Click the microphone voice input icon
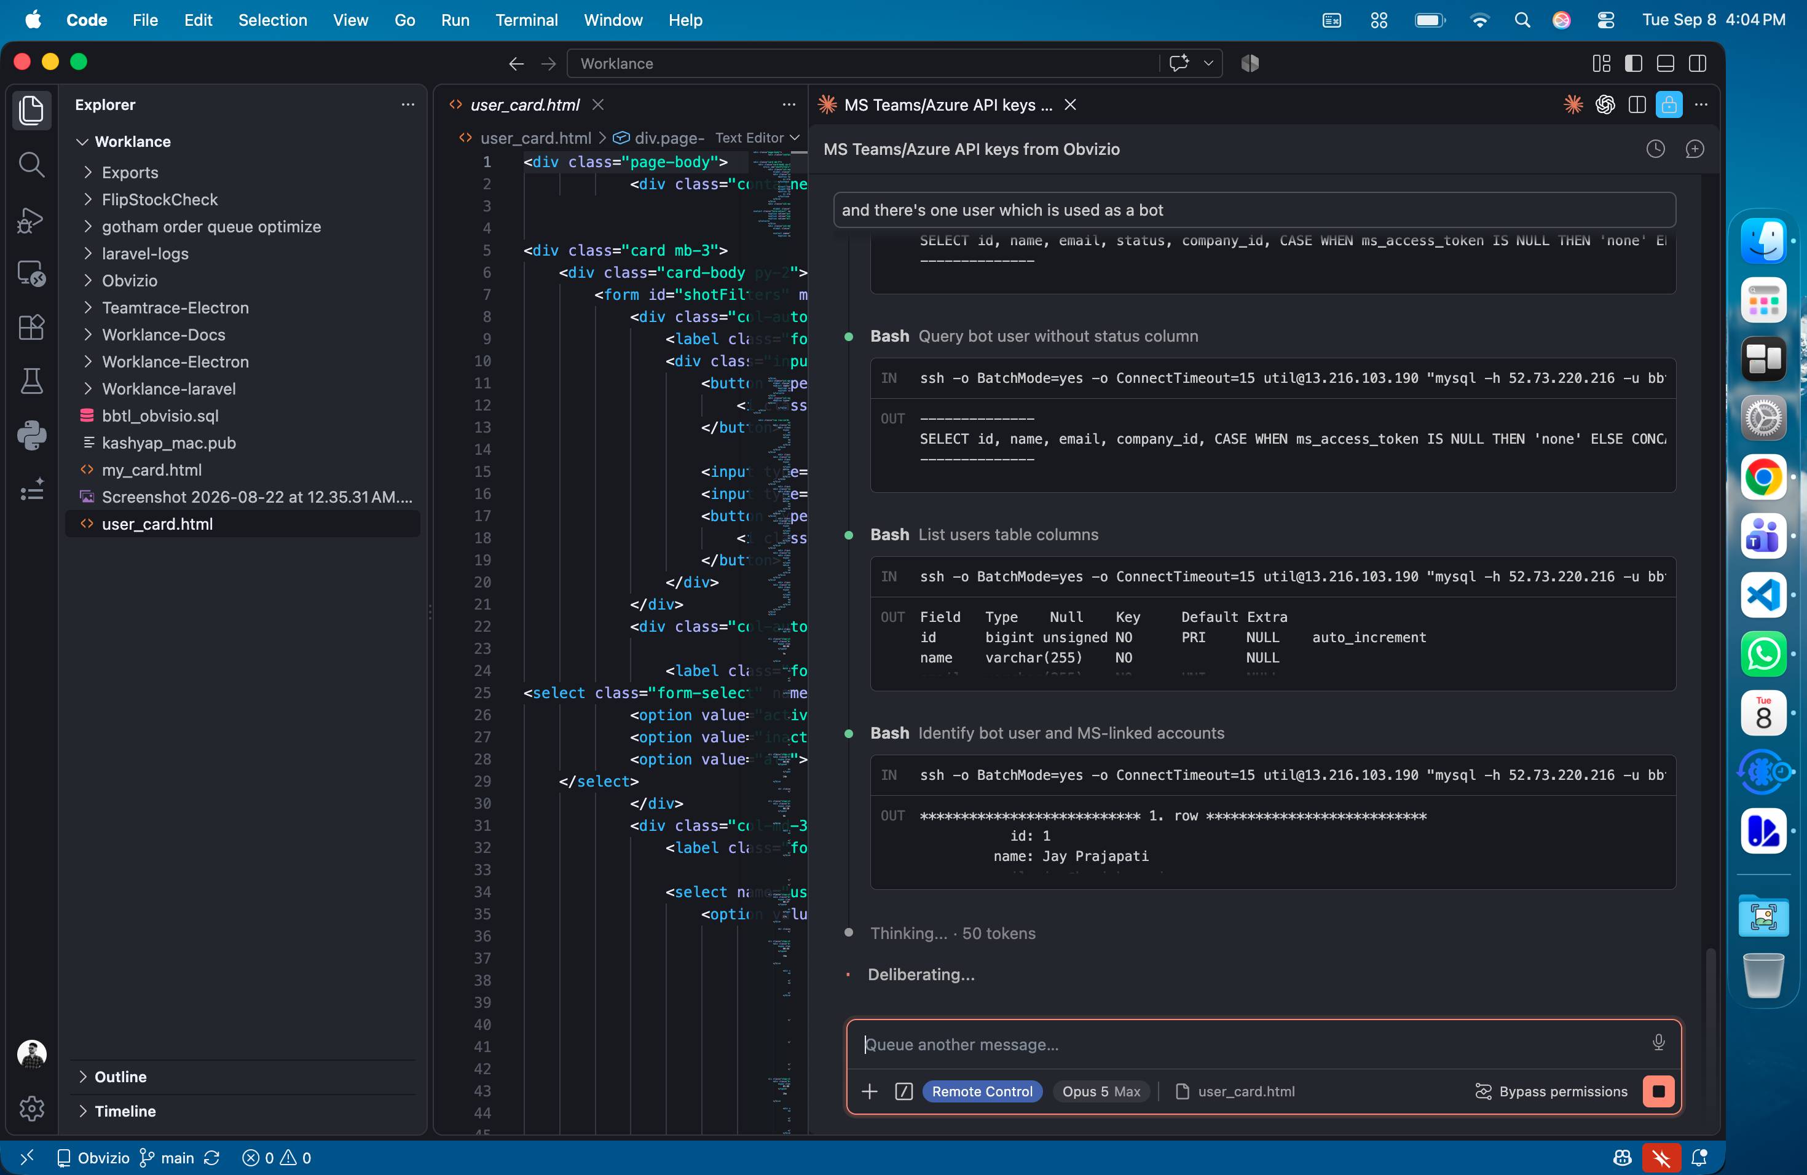 click(1658, 1043)
